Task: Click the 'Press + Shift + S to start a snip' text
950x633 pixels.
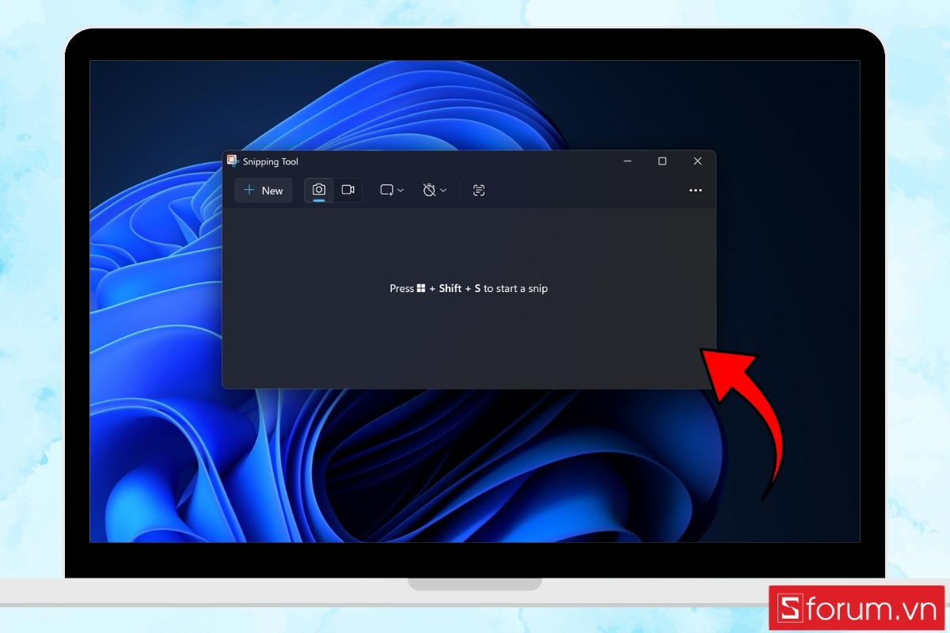Action: 469,289
